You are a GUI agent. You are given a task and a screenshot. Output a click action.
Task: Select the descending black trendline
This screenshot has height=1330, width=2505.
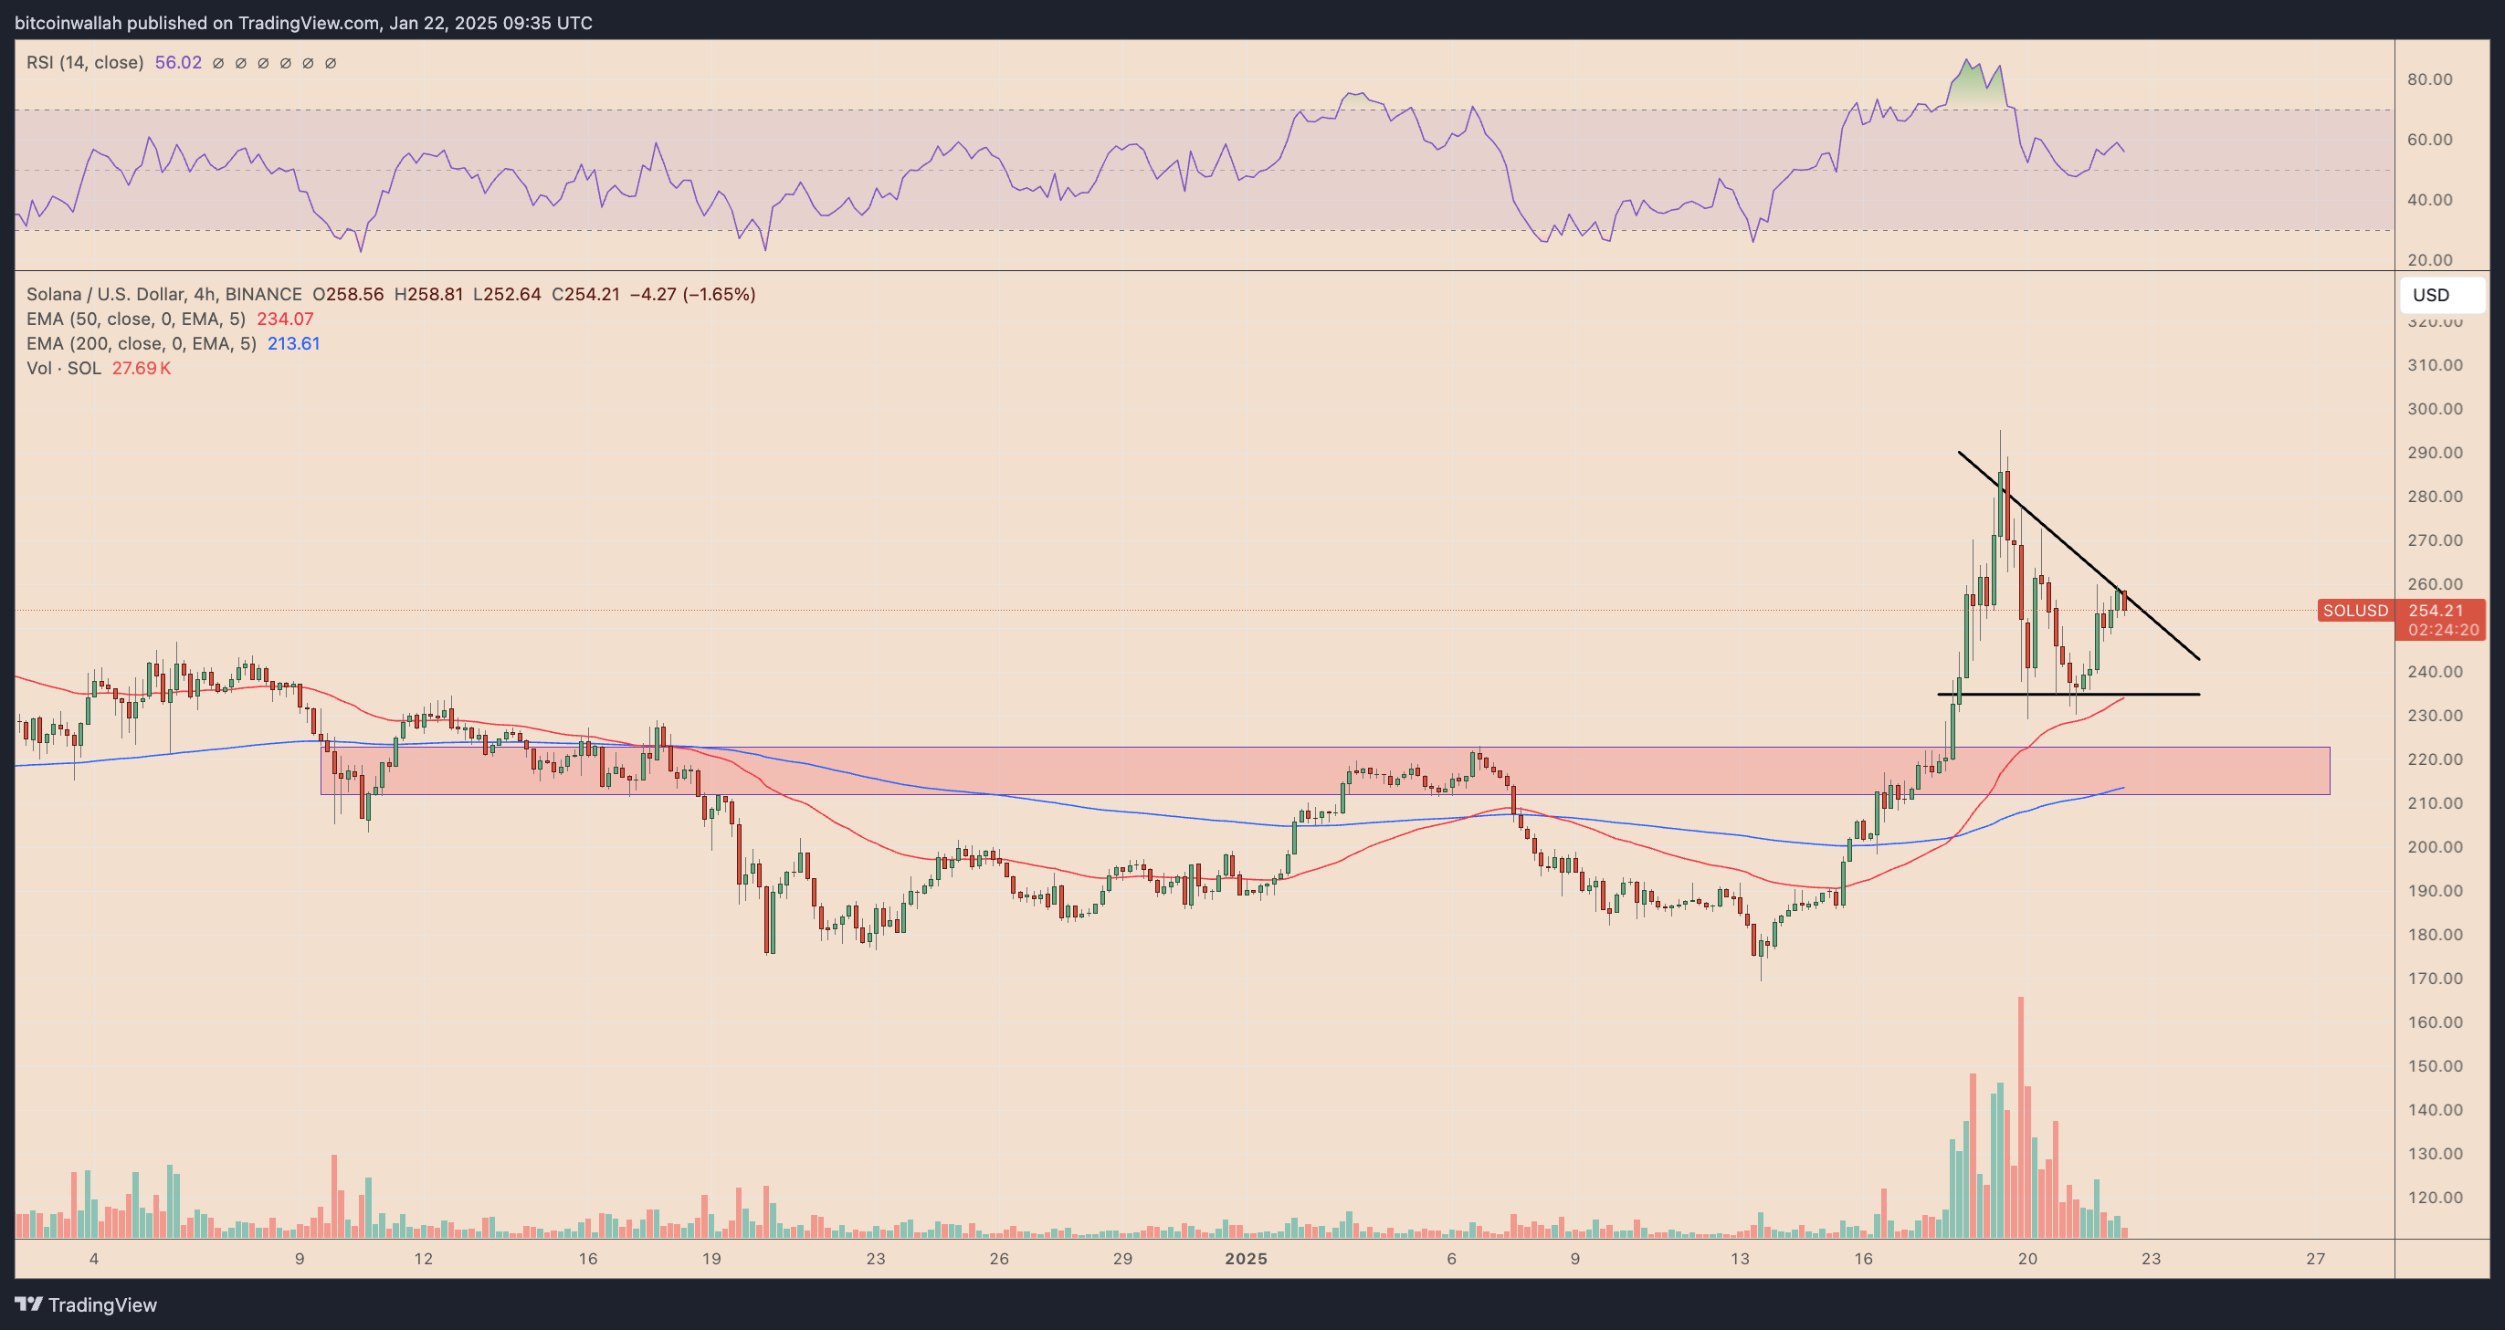click(2079, 556)
